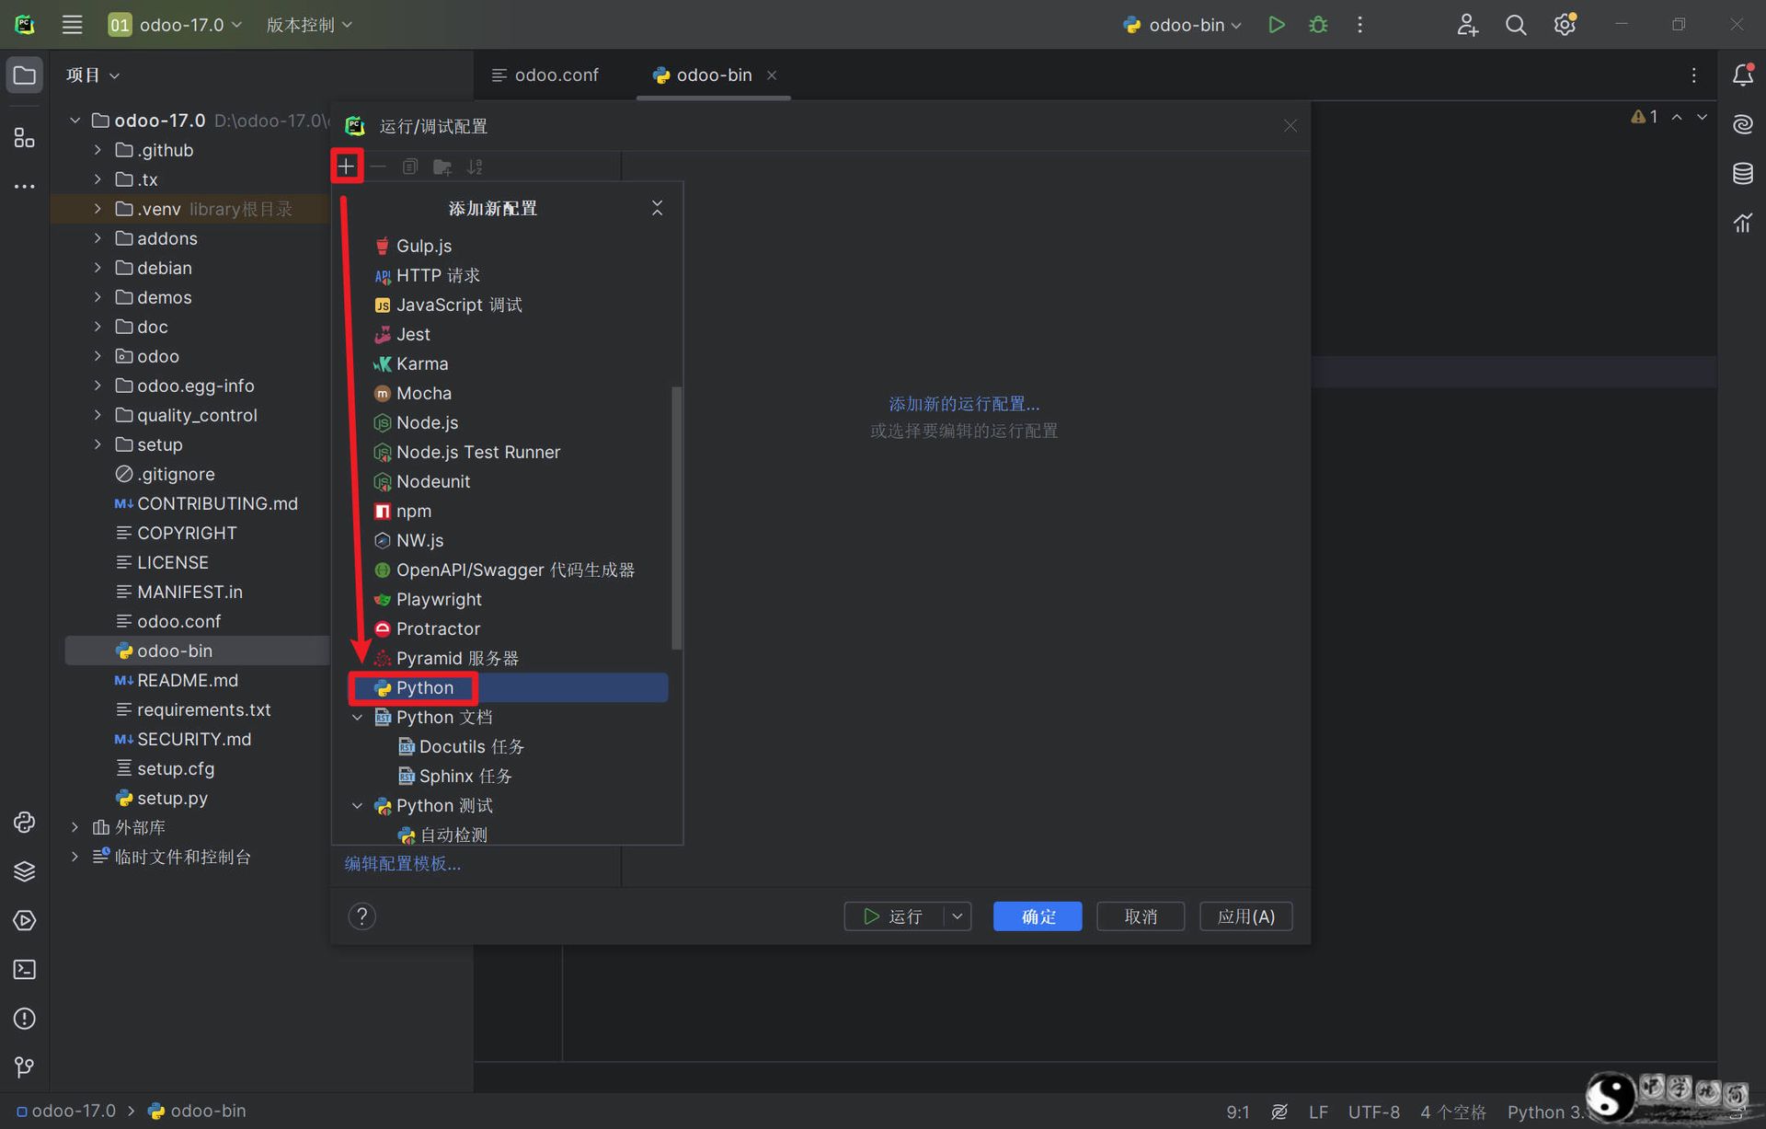Open the SciView chart icon
The height and width of the screenshot is (1129, 1766).
1742,223
